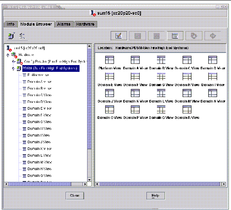Open Domain G View icon in right pane

coord(161,76)
